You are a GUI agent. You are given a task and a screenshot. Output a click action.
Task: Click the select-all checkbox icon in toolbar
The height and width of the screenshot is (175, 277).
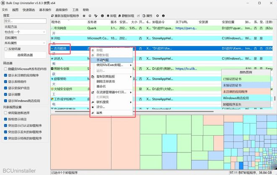84,16
